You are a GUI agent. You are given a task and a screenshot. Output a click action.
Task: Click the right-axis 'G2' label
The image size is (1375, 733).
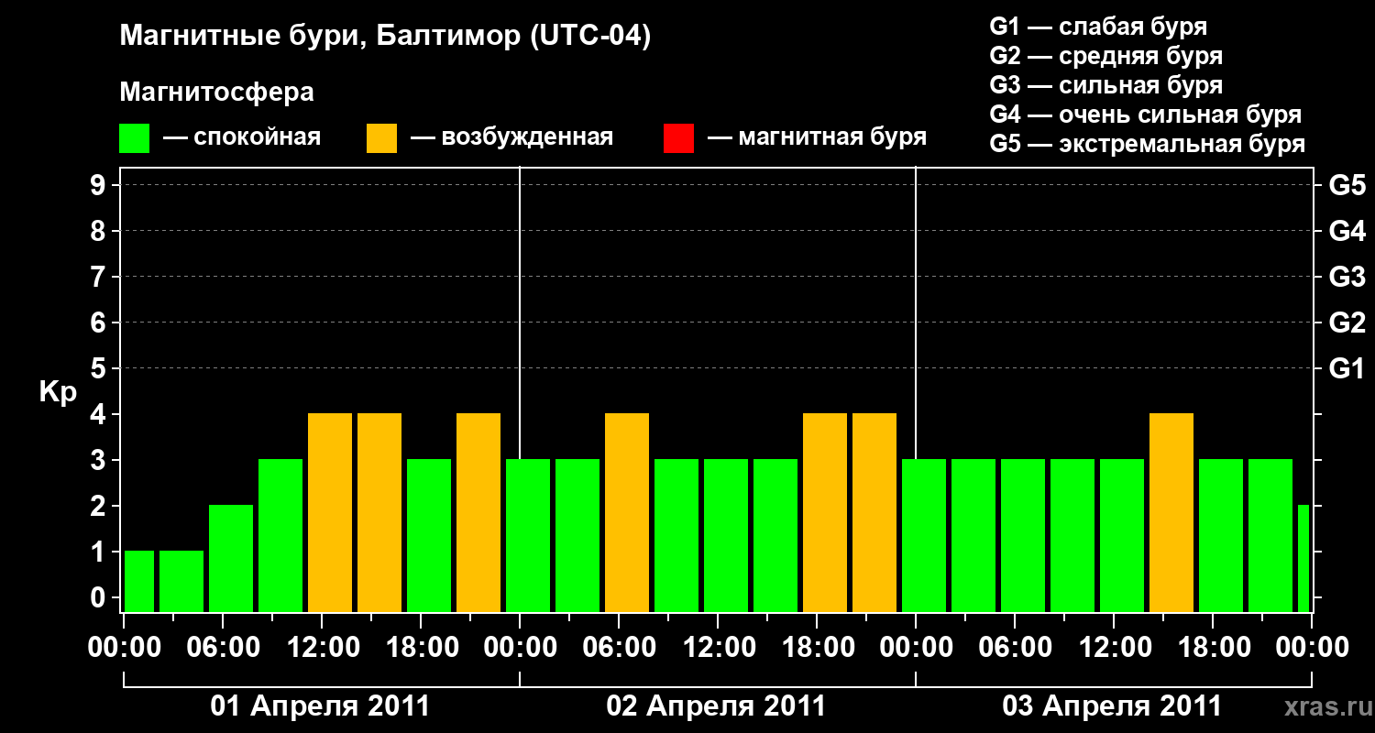1347,323
